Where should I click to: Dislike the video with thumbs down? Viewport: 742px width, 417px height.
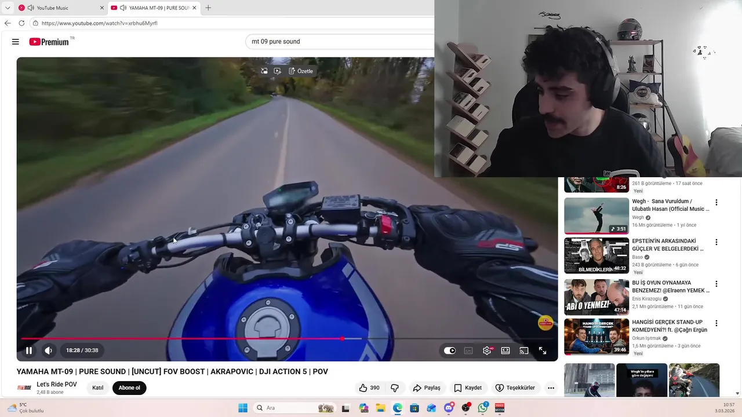[395, 388]
